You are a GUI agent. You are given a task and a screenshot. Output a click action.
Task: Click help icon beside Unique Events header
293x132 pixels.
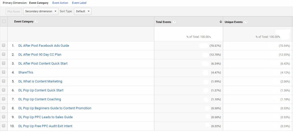click(x=246, y=22)
